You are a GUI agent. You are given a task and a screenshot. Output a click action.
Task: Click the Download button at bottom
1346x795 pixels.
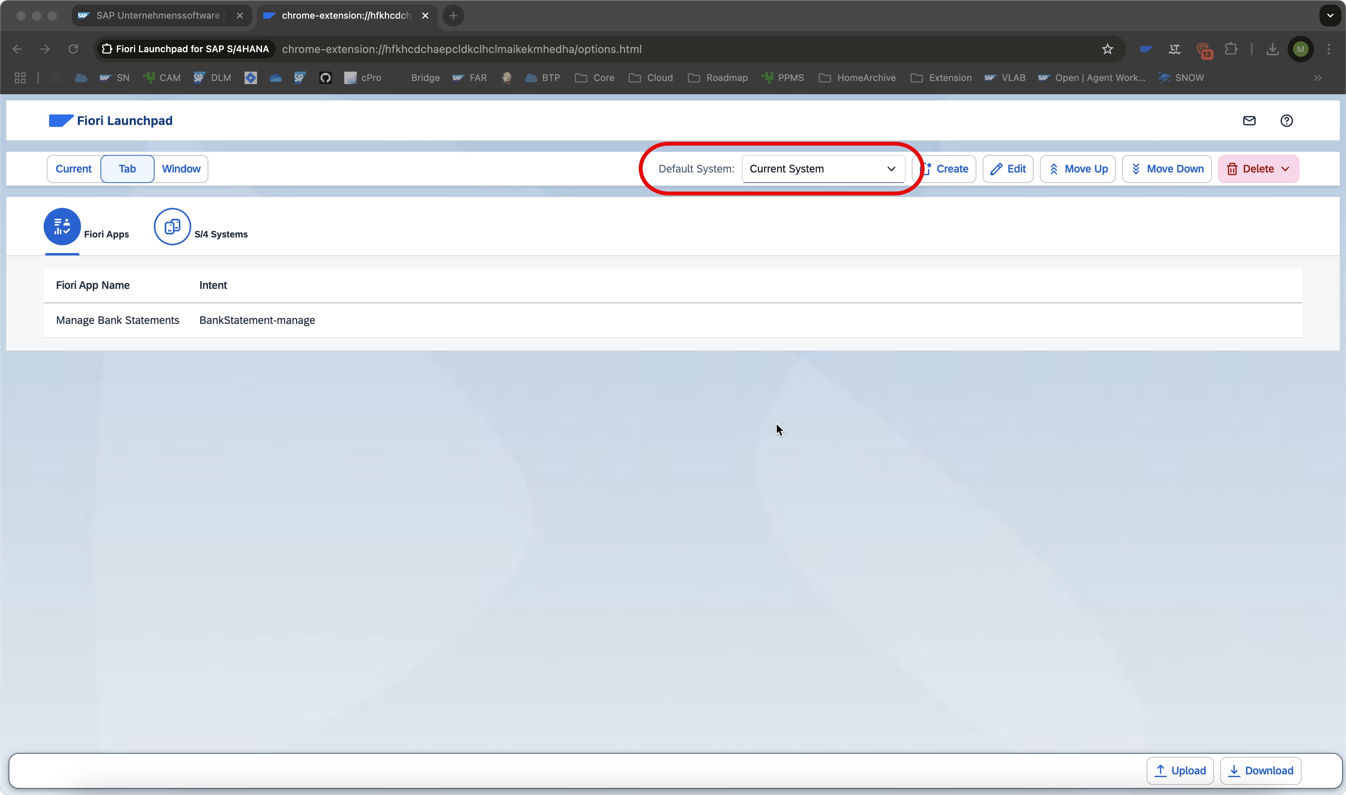click(1261, 770)
